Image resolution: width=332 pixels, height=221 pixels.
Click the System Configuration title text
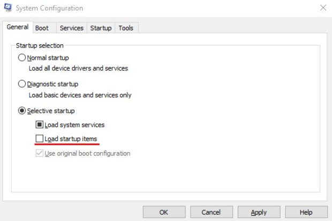point(49,8)
